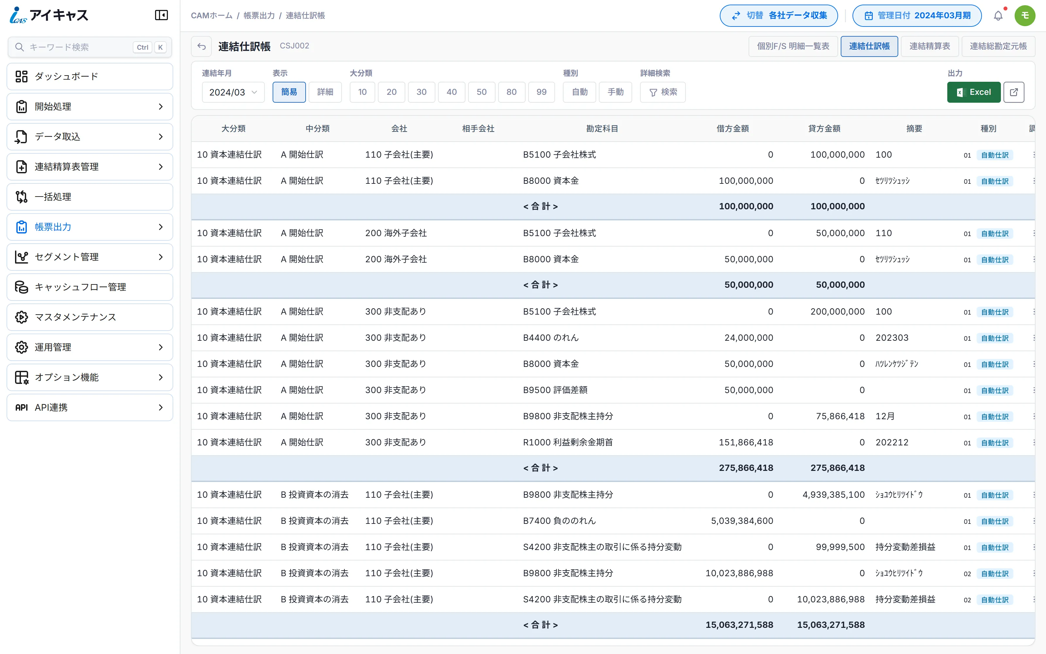Go to 帳票出力 breadcrumb
This screenshot has width=1046, height=654.
tap(259, 16)
